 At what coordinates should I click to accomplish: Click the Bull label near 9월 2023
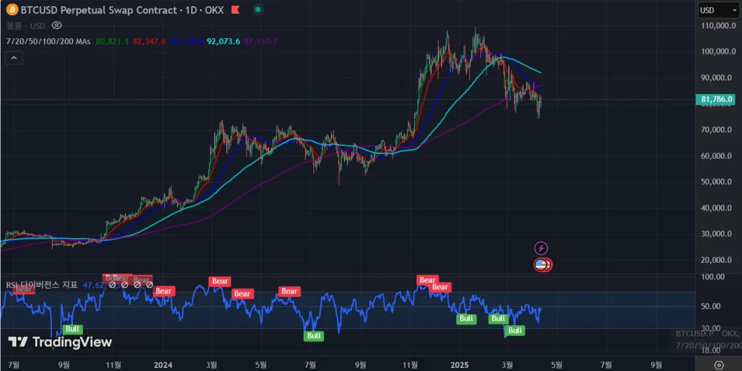(73, 329)
